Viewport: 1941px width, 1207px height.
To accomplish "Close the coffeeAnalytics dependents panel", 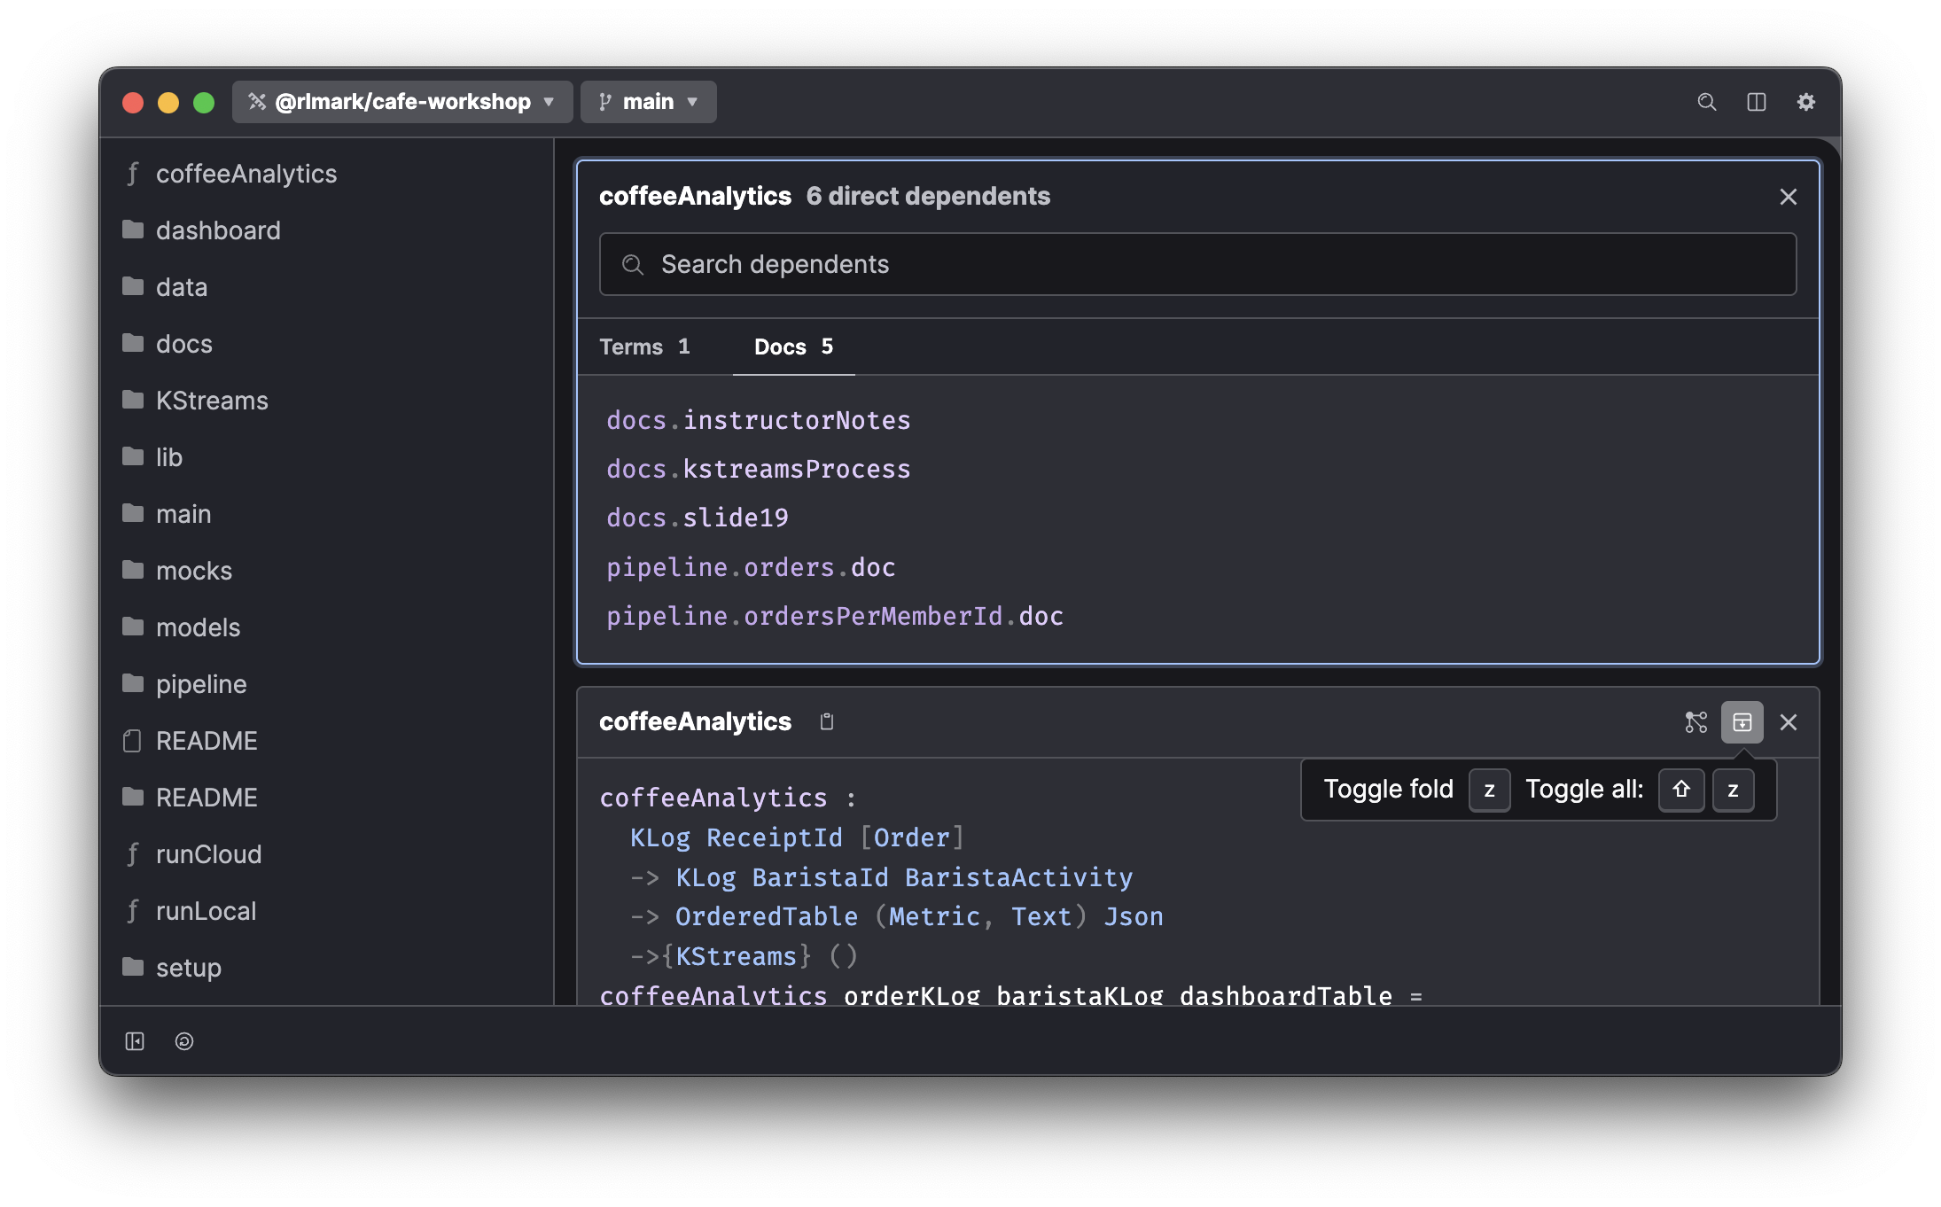I will click(x=1788, y=197).
